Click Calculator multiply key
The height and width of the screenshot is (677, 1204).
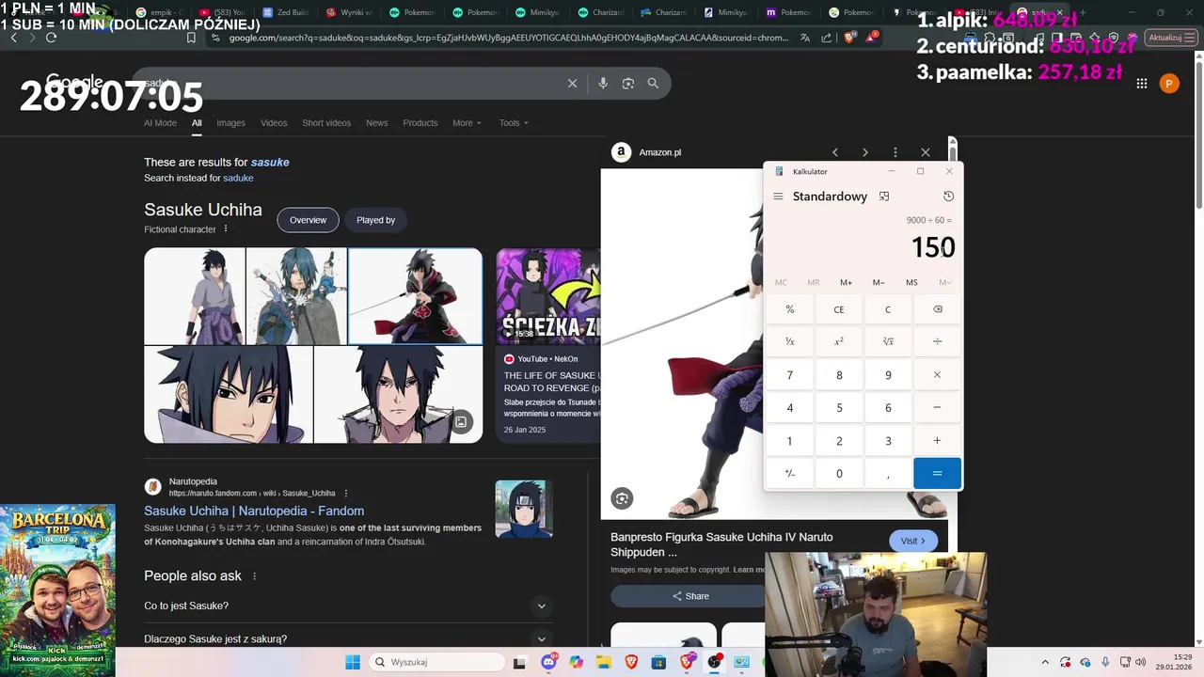coord(937,375)
